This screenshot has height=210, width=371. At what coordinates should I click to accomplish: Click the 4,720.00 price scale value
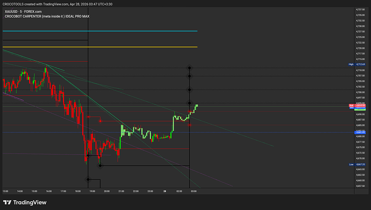click(x=360, y=48)
